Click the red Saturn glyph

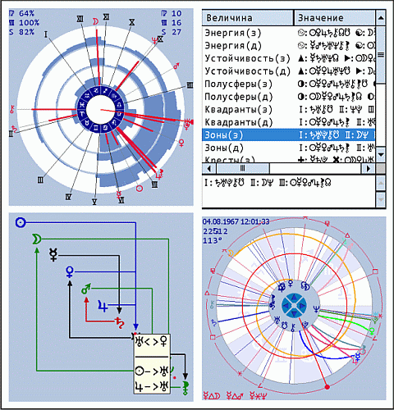(x=120, y=322)
